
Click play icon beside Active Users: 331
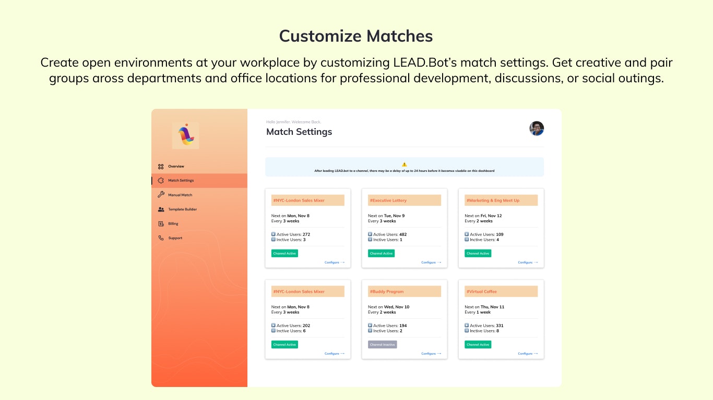click(467, 326)
